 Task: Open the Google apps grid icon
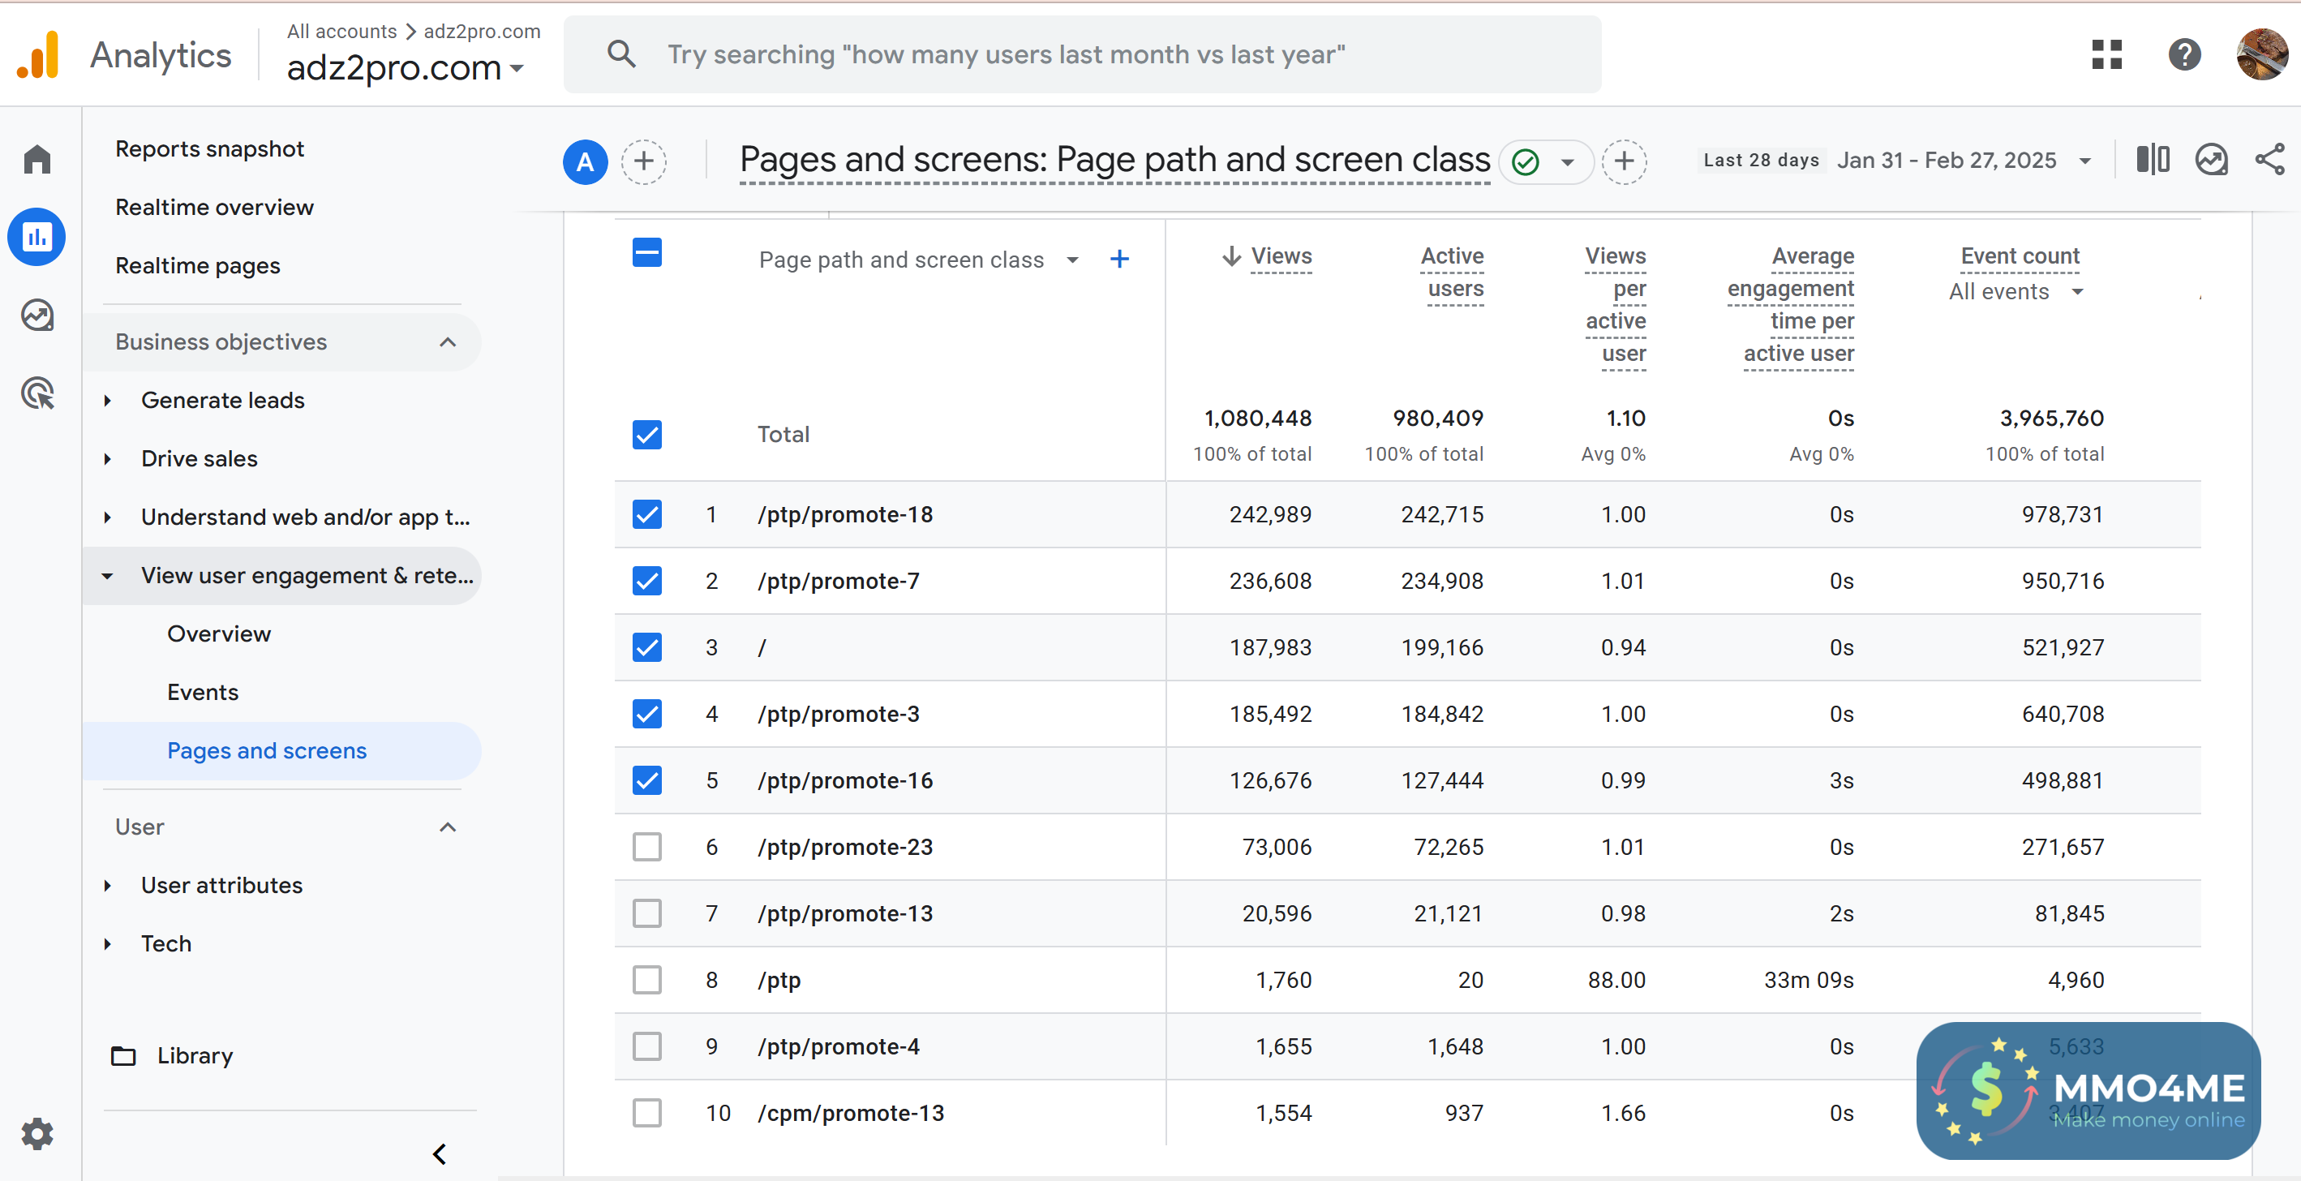click(x=2106, y=54)
